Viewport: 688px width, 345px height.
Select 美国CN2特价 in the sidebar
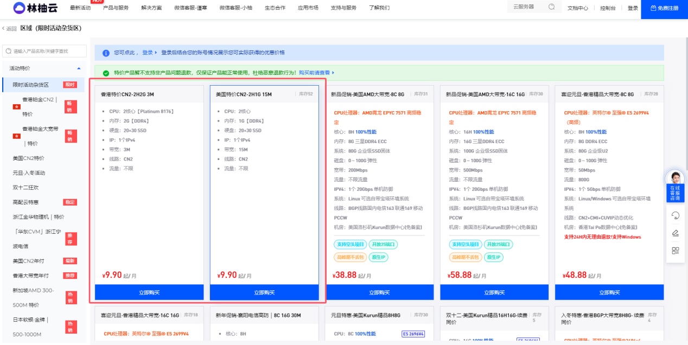pyautogui.click(x=29, y=158)
